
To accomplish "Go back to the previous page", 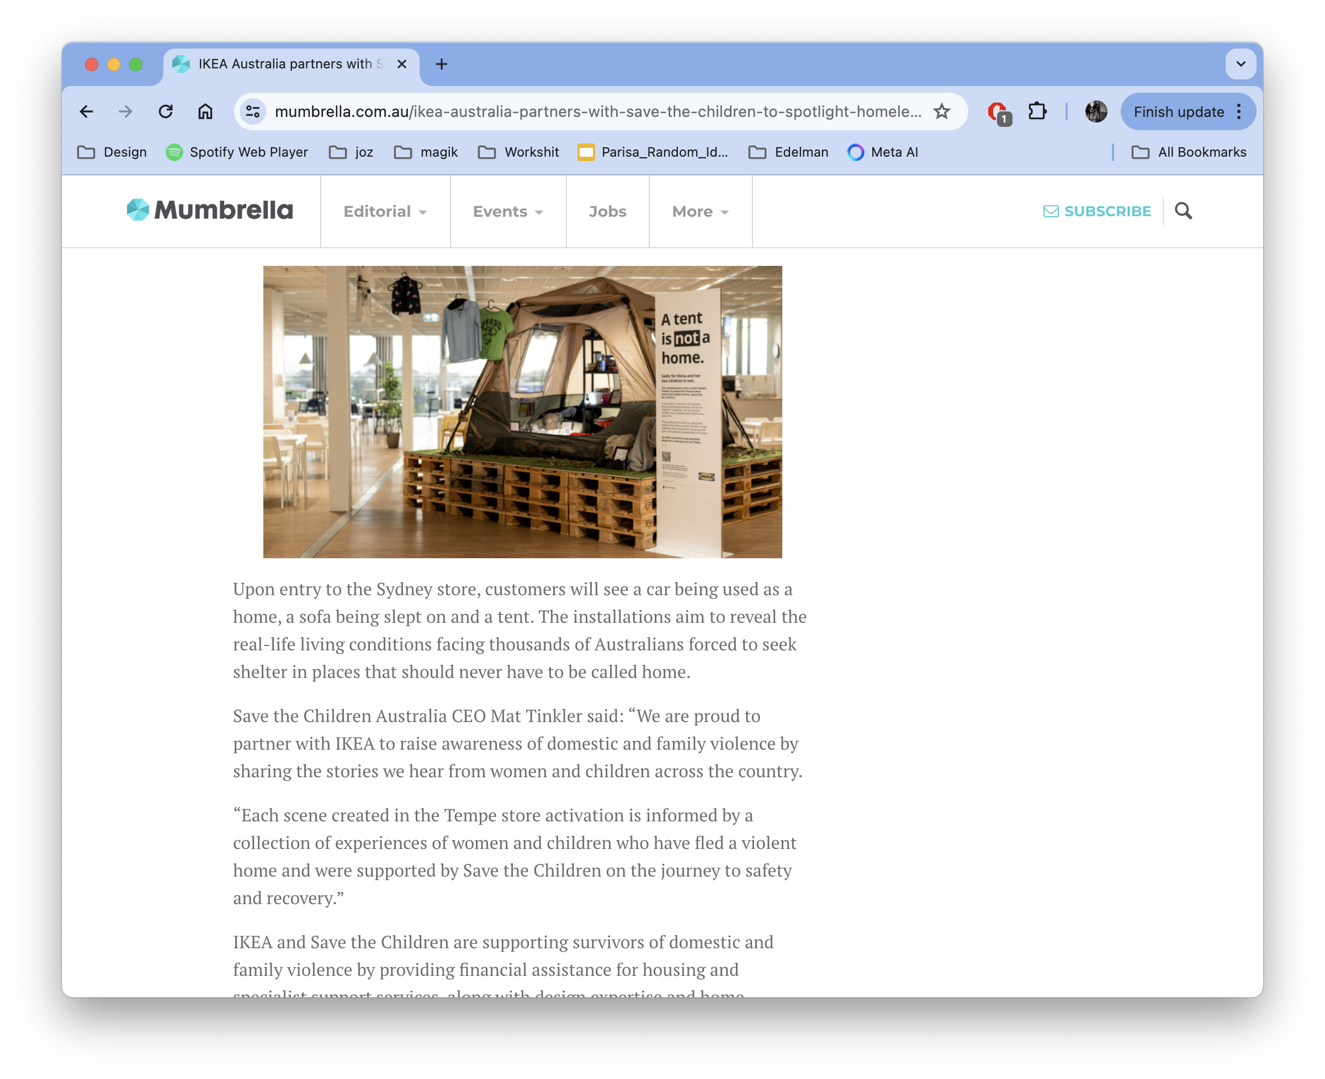I will pos(87,112).
